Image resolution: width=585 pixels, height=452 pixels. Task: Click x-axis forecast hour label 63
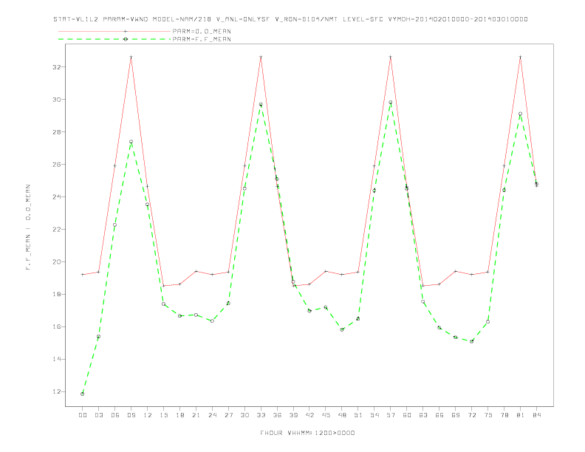coord(423,415)
